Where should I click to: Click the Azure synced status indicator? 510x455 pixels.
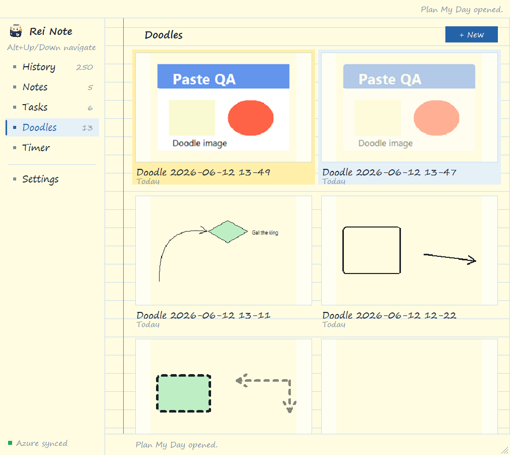(x=10, y=443)
